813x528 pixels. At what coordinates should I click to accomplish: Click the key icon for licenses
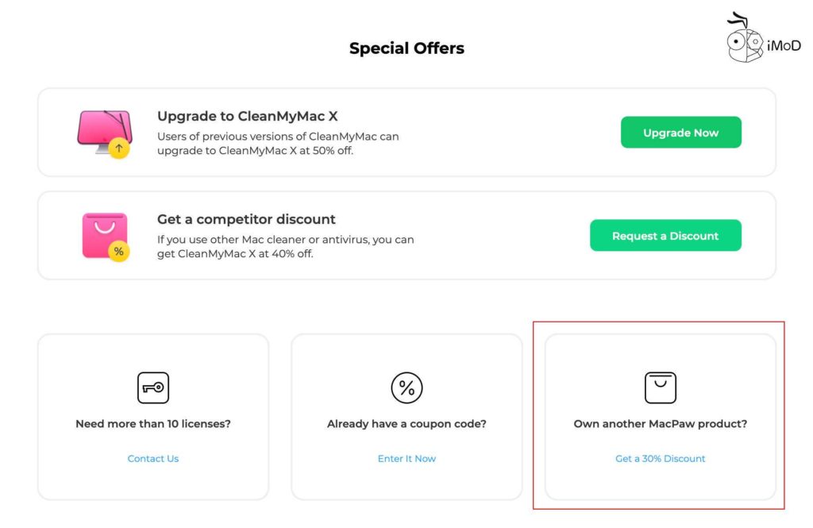click(x=153, y=387)
